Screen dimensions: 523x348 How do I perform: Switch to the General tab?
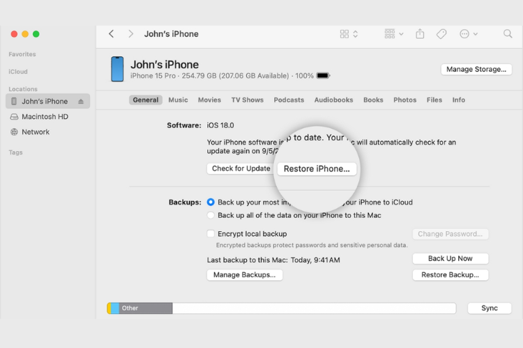click(x=146, y=100)
